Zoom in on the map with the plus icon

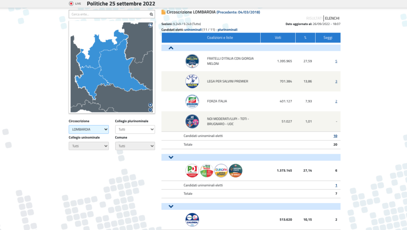coord(150,105)
